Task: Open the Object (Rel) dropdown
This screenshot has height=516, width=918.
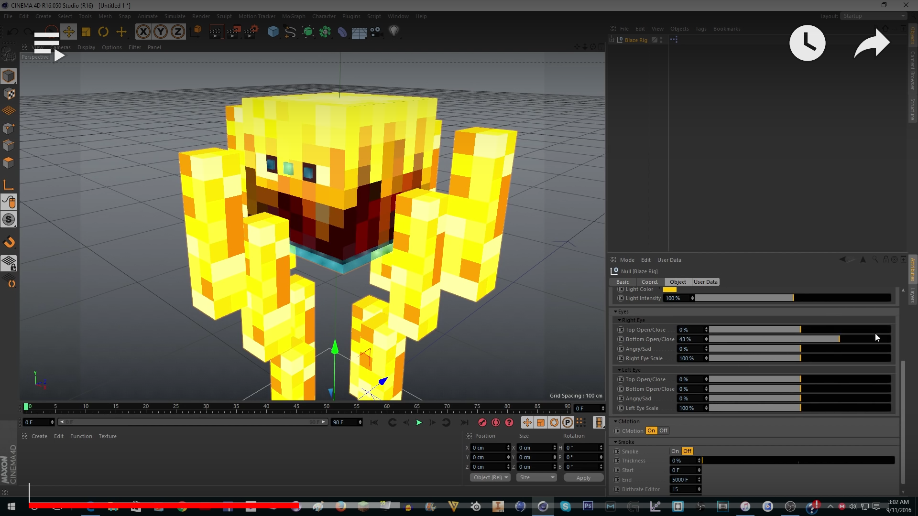Action: tap(491, 477)
